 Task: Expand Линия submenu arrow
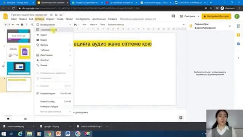click(70, 65)
